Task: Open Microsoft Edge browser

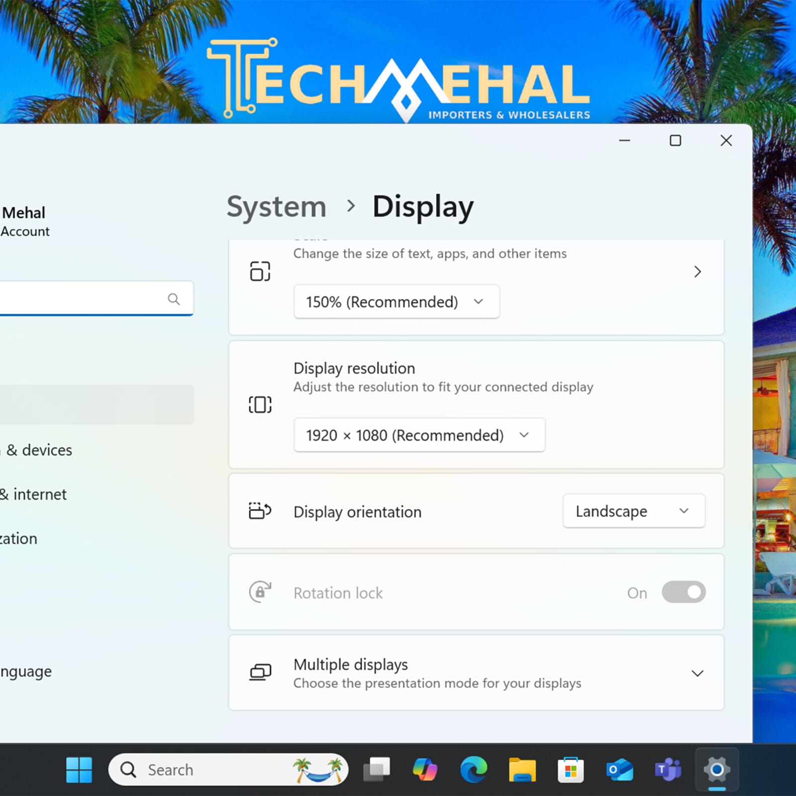Action: 474,770
